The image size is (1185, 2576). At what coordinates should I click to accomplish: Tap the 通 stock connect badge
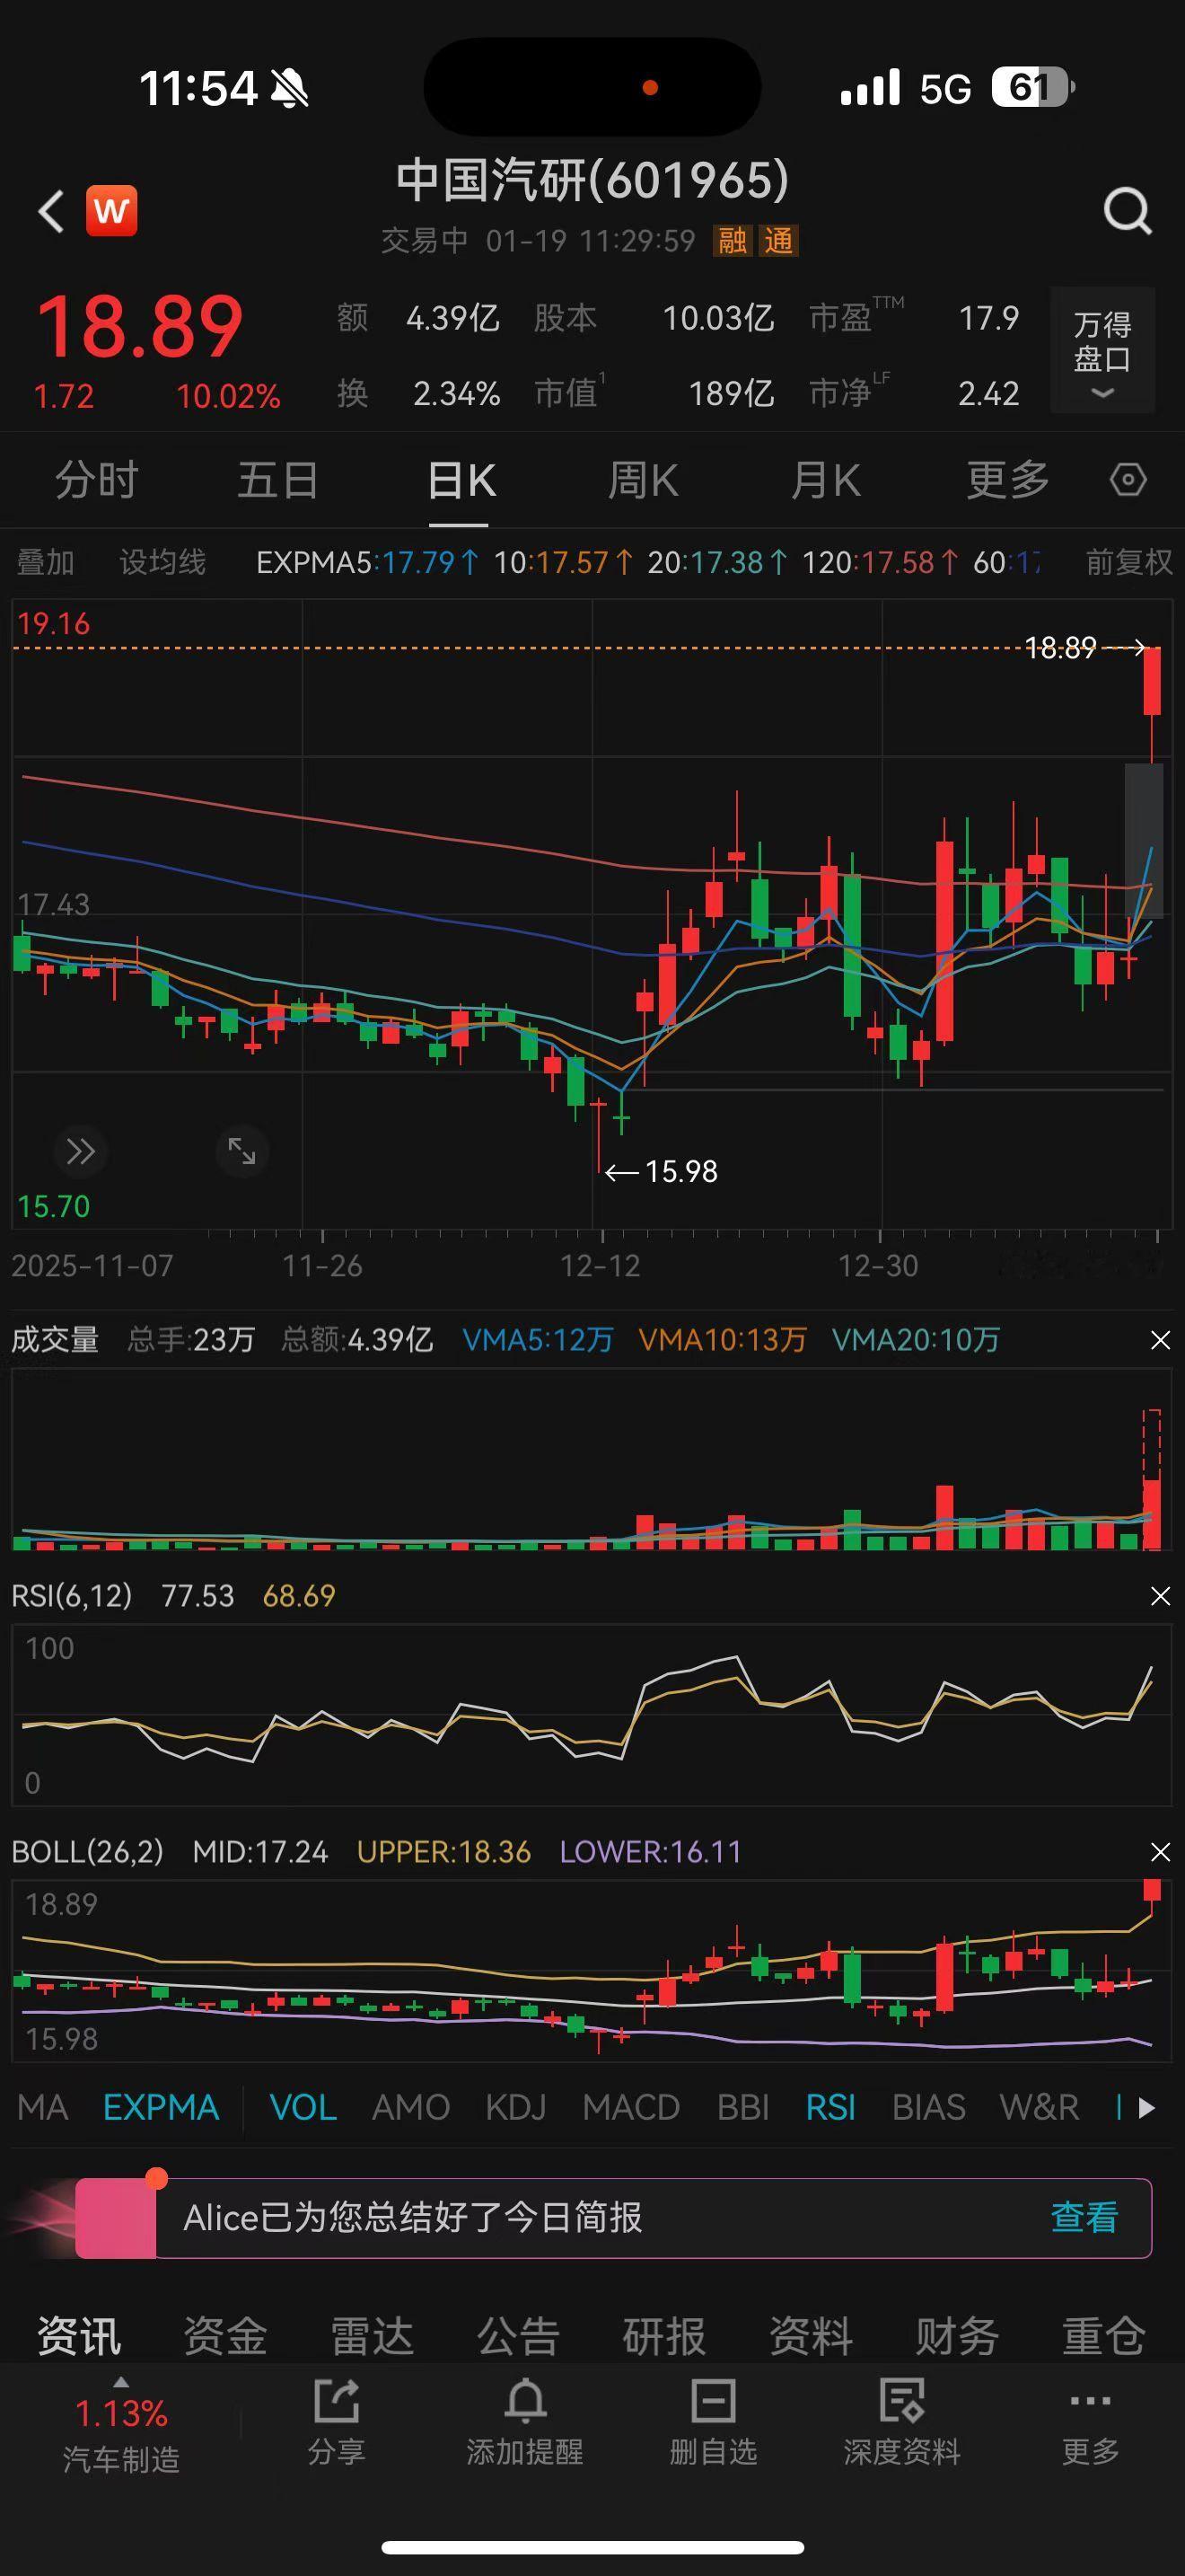click(x=778, y=241)
